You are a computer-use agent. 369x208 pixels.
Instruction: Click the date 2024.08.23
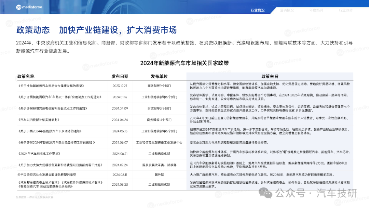click(x=120, y=184)
